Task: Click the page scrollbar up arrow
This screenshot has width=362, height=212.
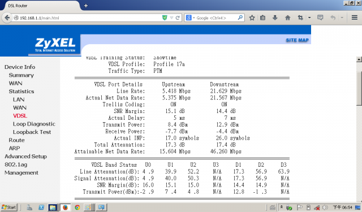Action: (x=359, y=59)
